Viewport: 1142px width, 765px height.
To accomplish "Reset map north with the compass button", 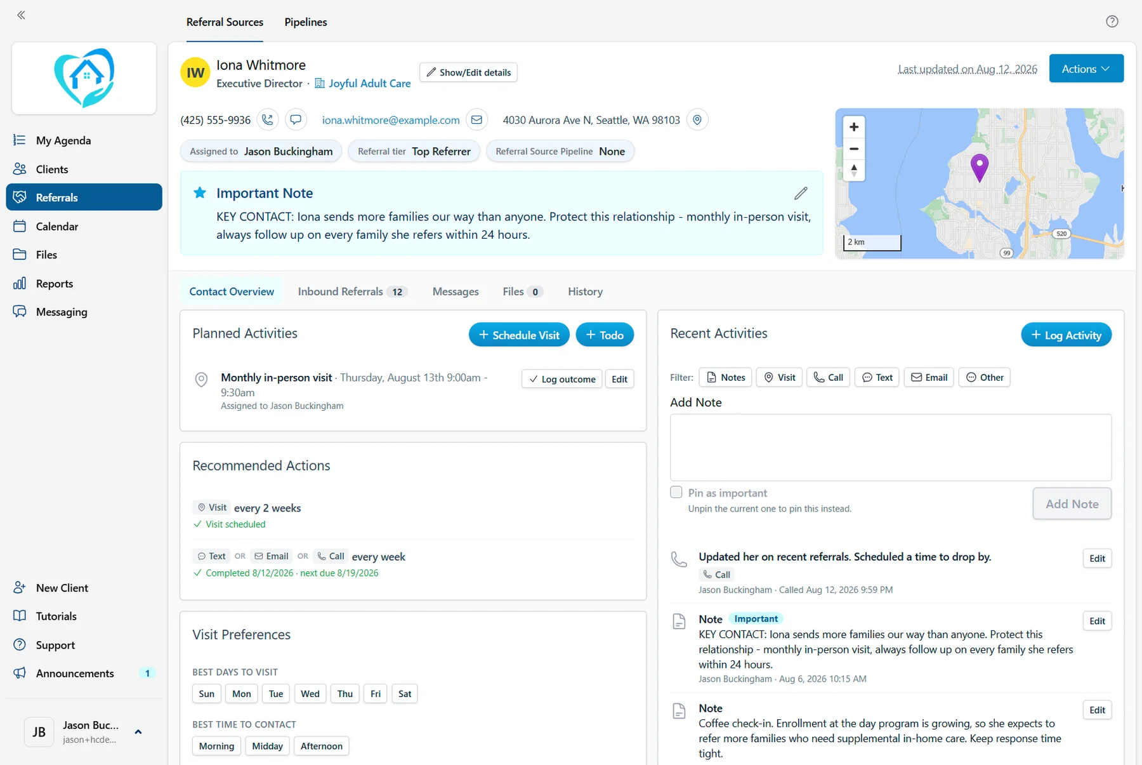I will click(x=854, y=170).
